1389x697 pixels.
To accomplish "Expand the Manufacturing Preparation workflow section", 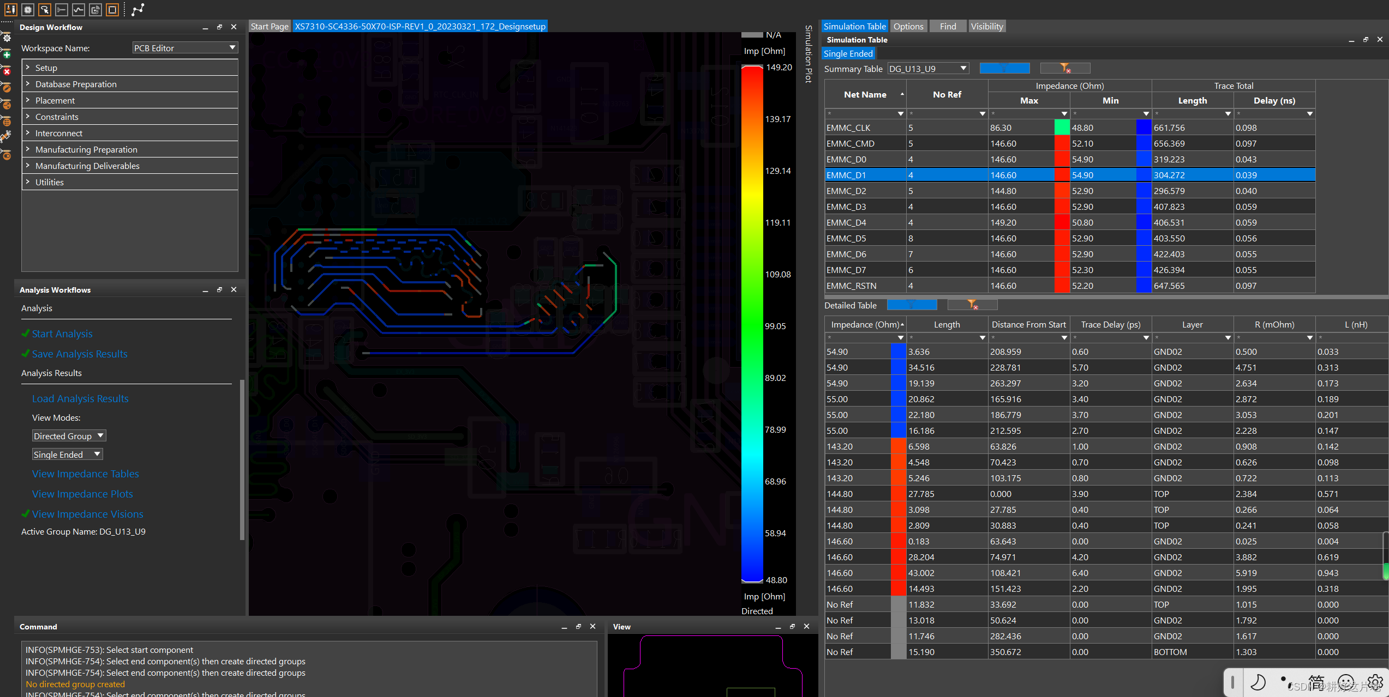I will click(x=86, y=149).
